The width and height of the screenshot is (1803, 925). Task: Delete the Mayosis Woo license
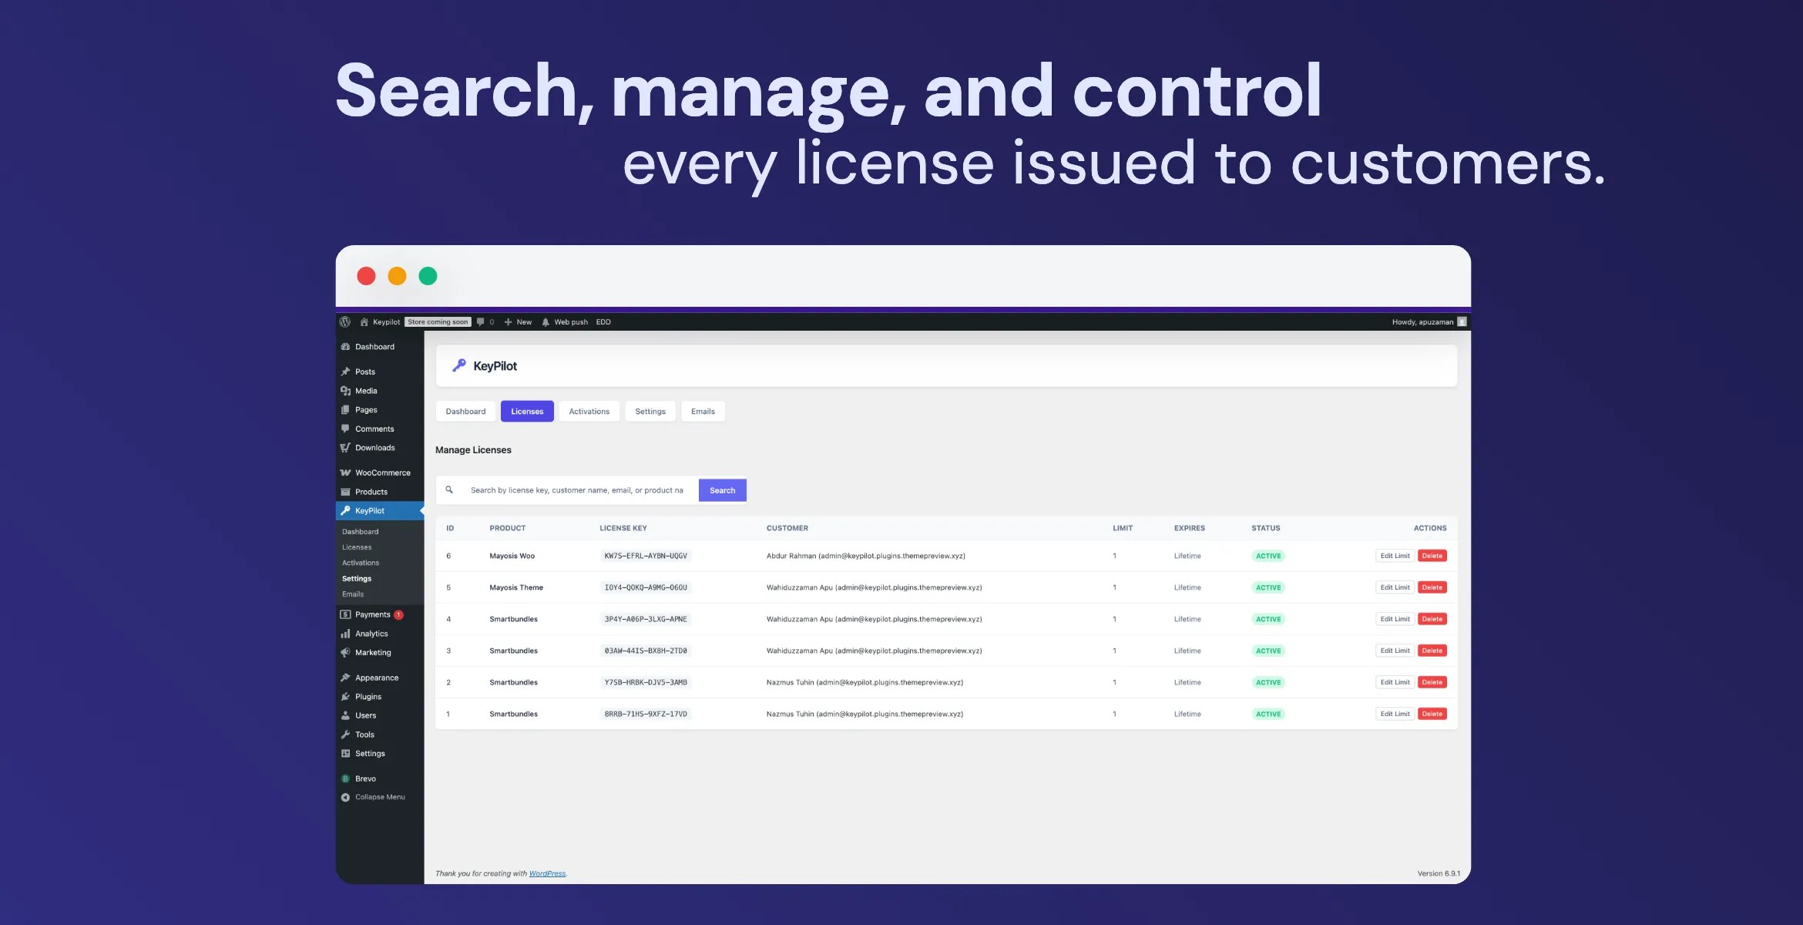click(1432, 556)
